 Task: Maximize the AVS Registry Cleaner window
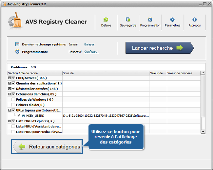(204, 4)
